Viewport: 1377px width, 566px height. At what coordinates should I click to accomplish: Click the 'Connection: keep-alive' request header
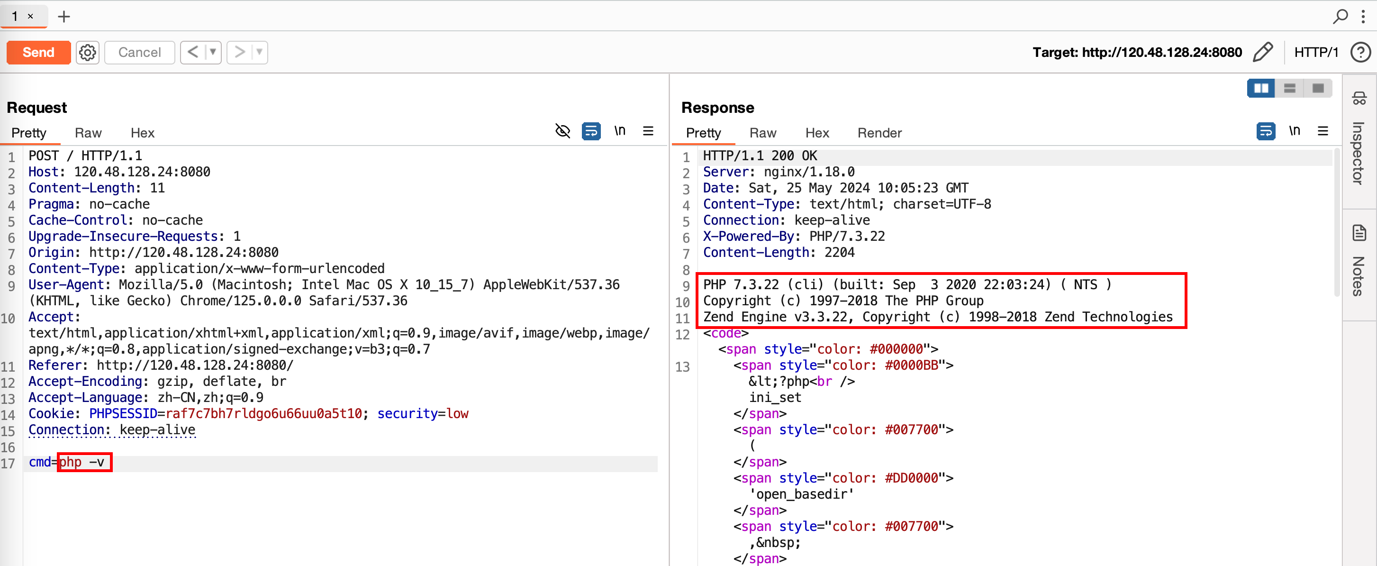[112, 430]
